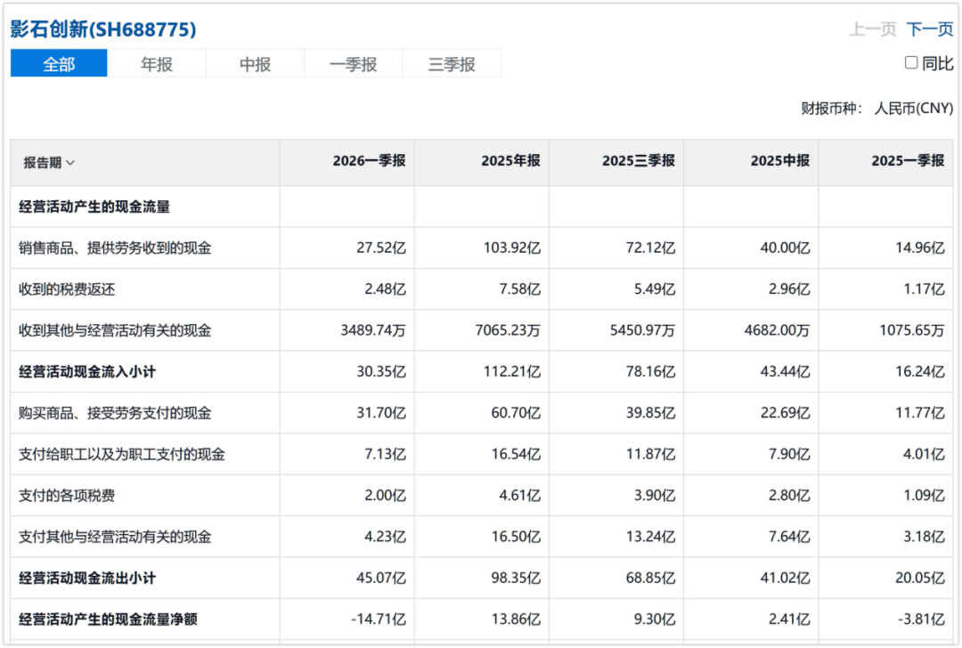Screen dimensions: 962x648
Task: Select the 经营活动产生的现金流量 section heading
Action: coord(94,207)
